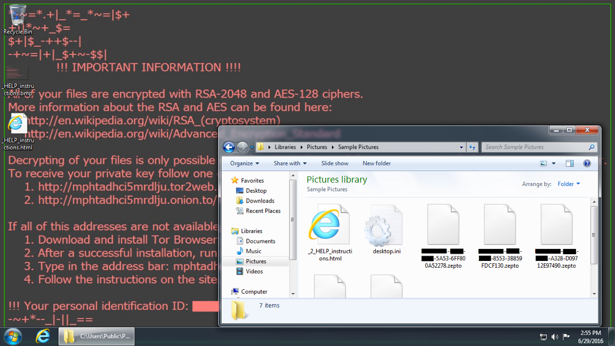615x346 pixels.
Task: Open Recycle Bin on desktop
Action: coord(18,18)
